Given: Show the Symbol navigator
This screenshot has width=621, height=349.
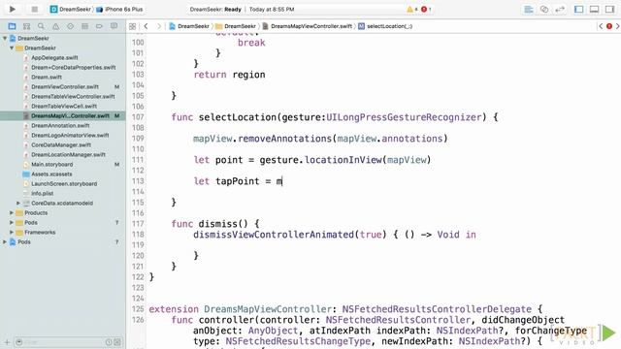Looking at the screenshot, I should tap(26, 26).
